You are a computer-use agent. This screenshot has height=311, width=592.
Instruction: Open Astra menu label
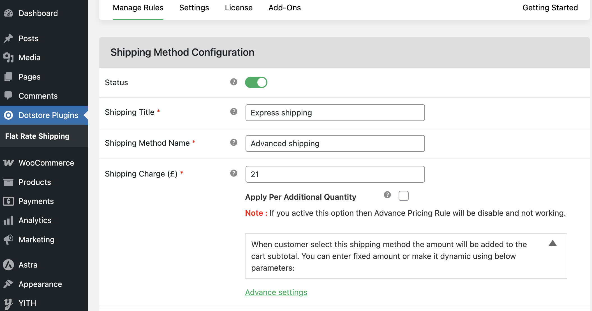pos(28,265)
